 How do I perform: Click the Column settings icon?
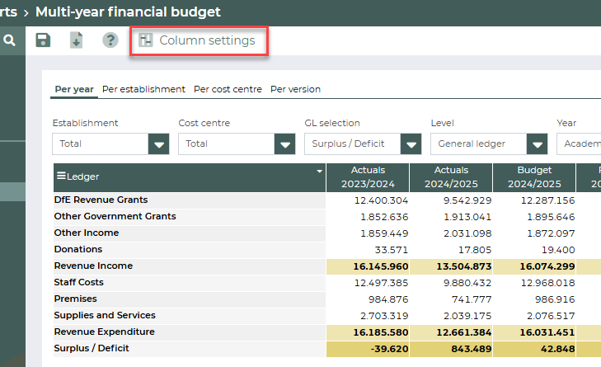pos(146,40)
